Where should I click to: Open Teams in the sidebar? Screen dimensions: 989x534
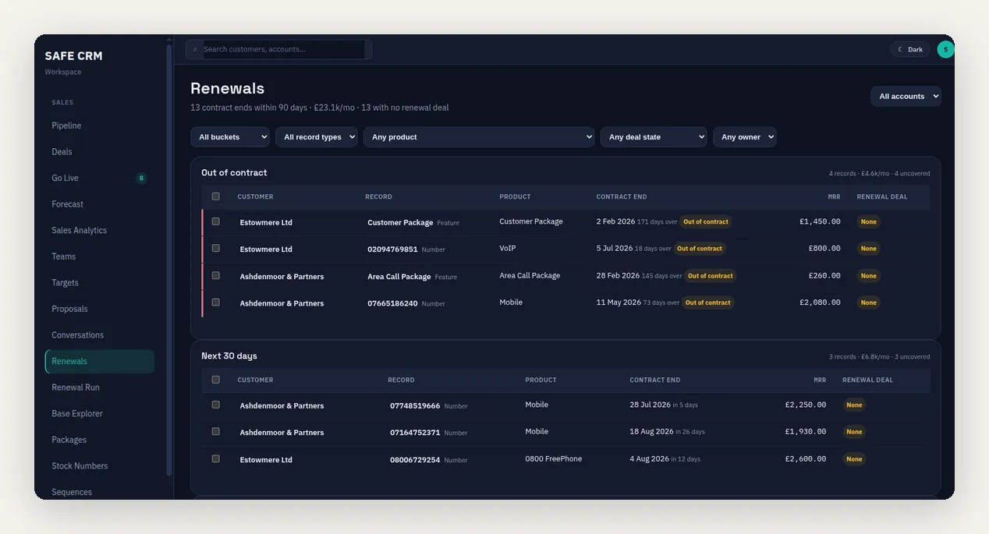click(x=100, y=256)
